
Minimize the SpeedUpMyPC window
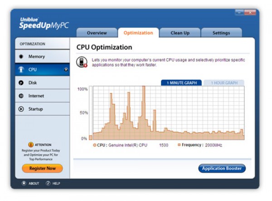click(x=239, y=12)
